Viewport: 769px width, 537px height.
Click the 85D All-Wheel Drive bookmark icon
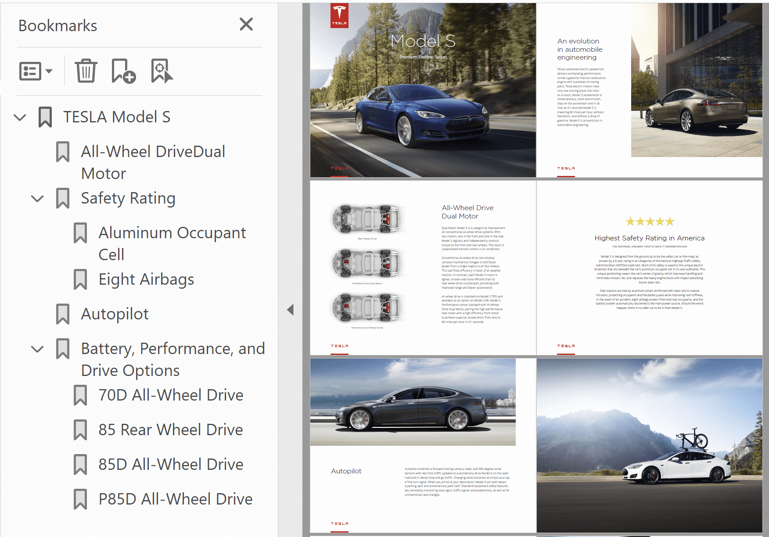click(80, 465)
